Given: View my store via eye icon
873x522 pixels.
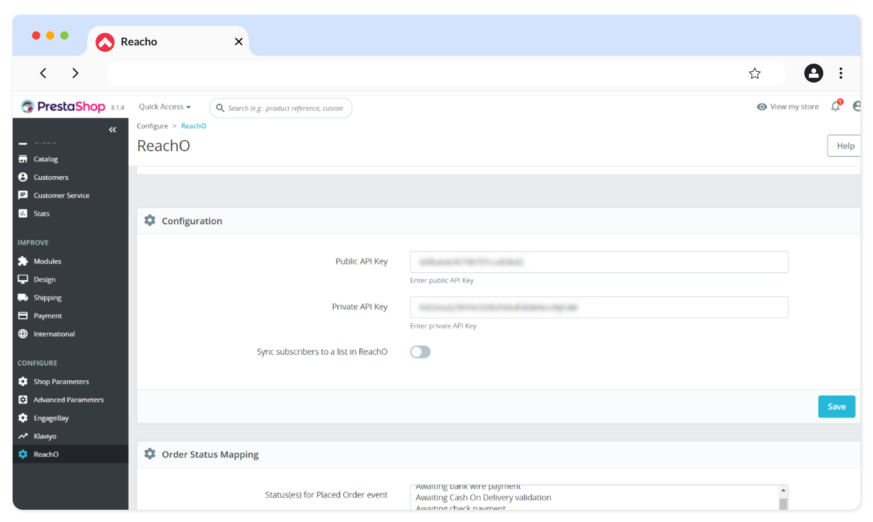Looking at the screenshot, I should [x=762, y=107].
